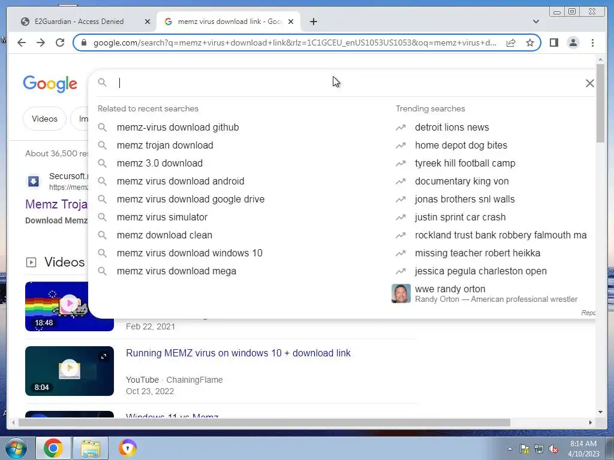Click the Secursoft site favicon

tap(34, 181)
